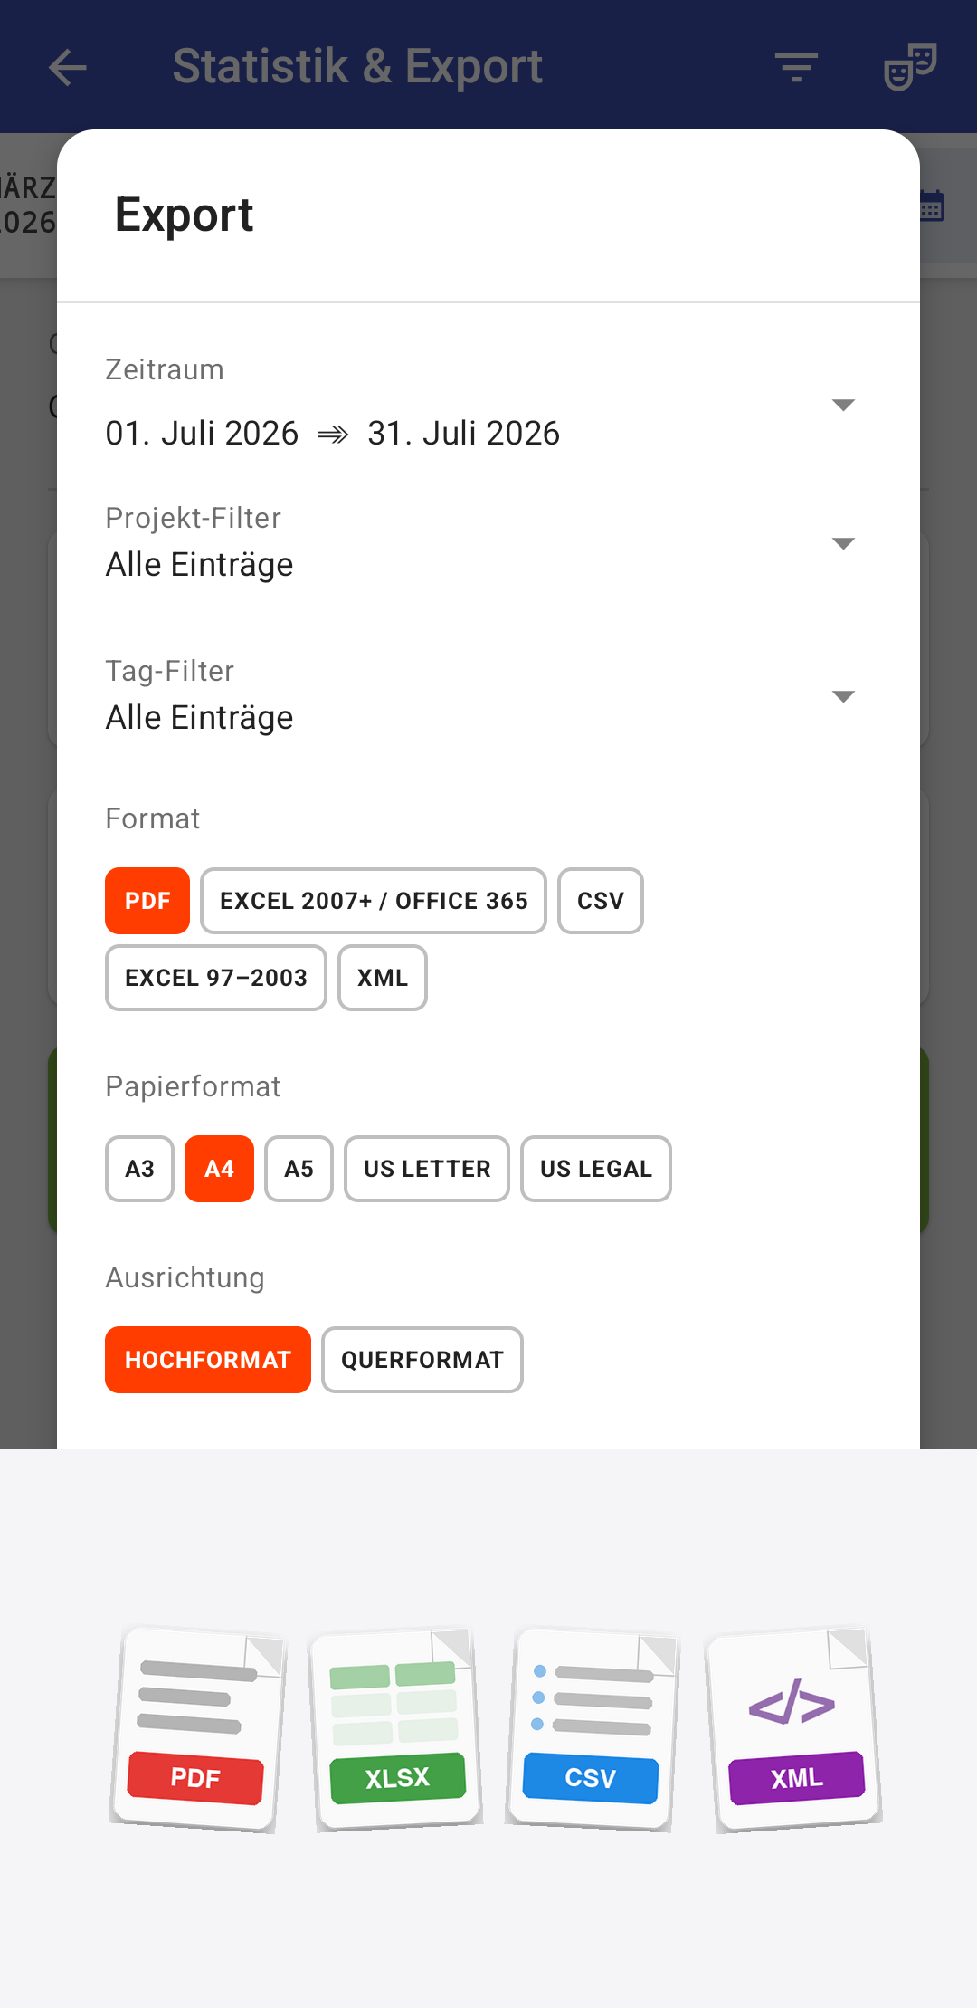This screenshot has width=977, height=2008.
Task: Tap the back arrow icon
Action: click(68, 67)
